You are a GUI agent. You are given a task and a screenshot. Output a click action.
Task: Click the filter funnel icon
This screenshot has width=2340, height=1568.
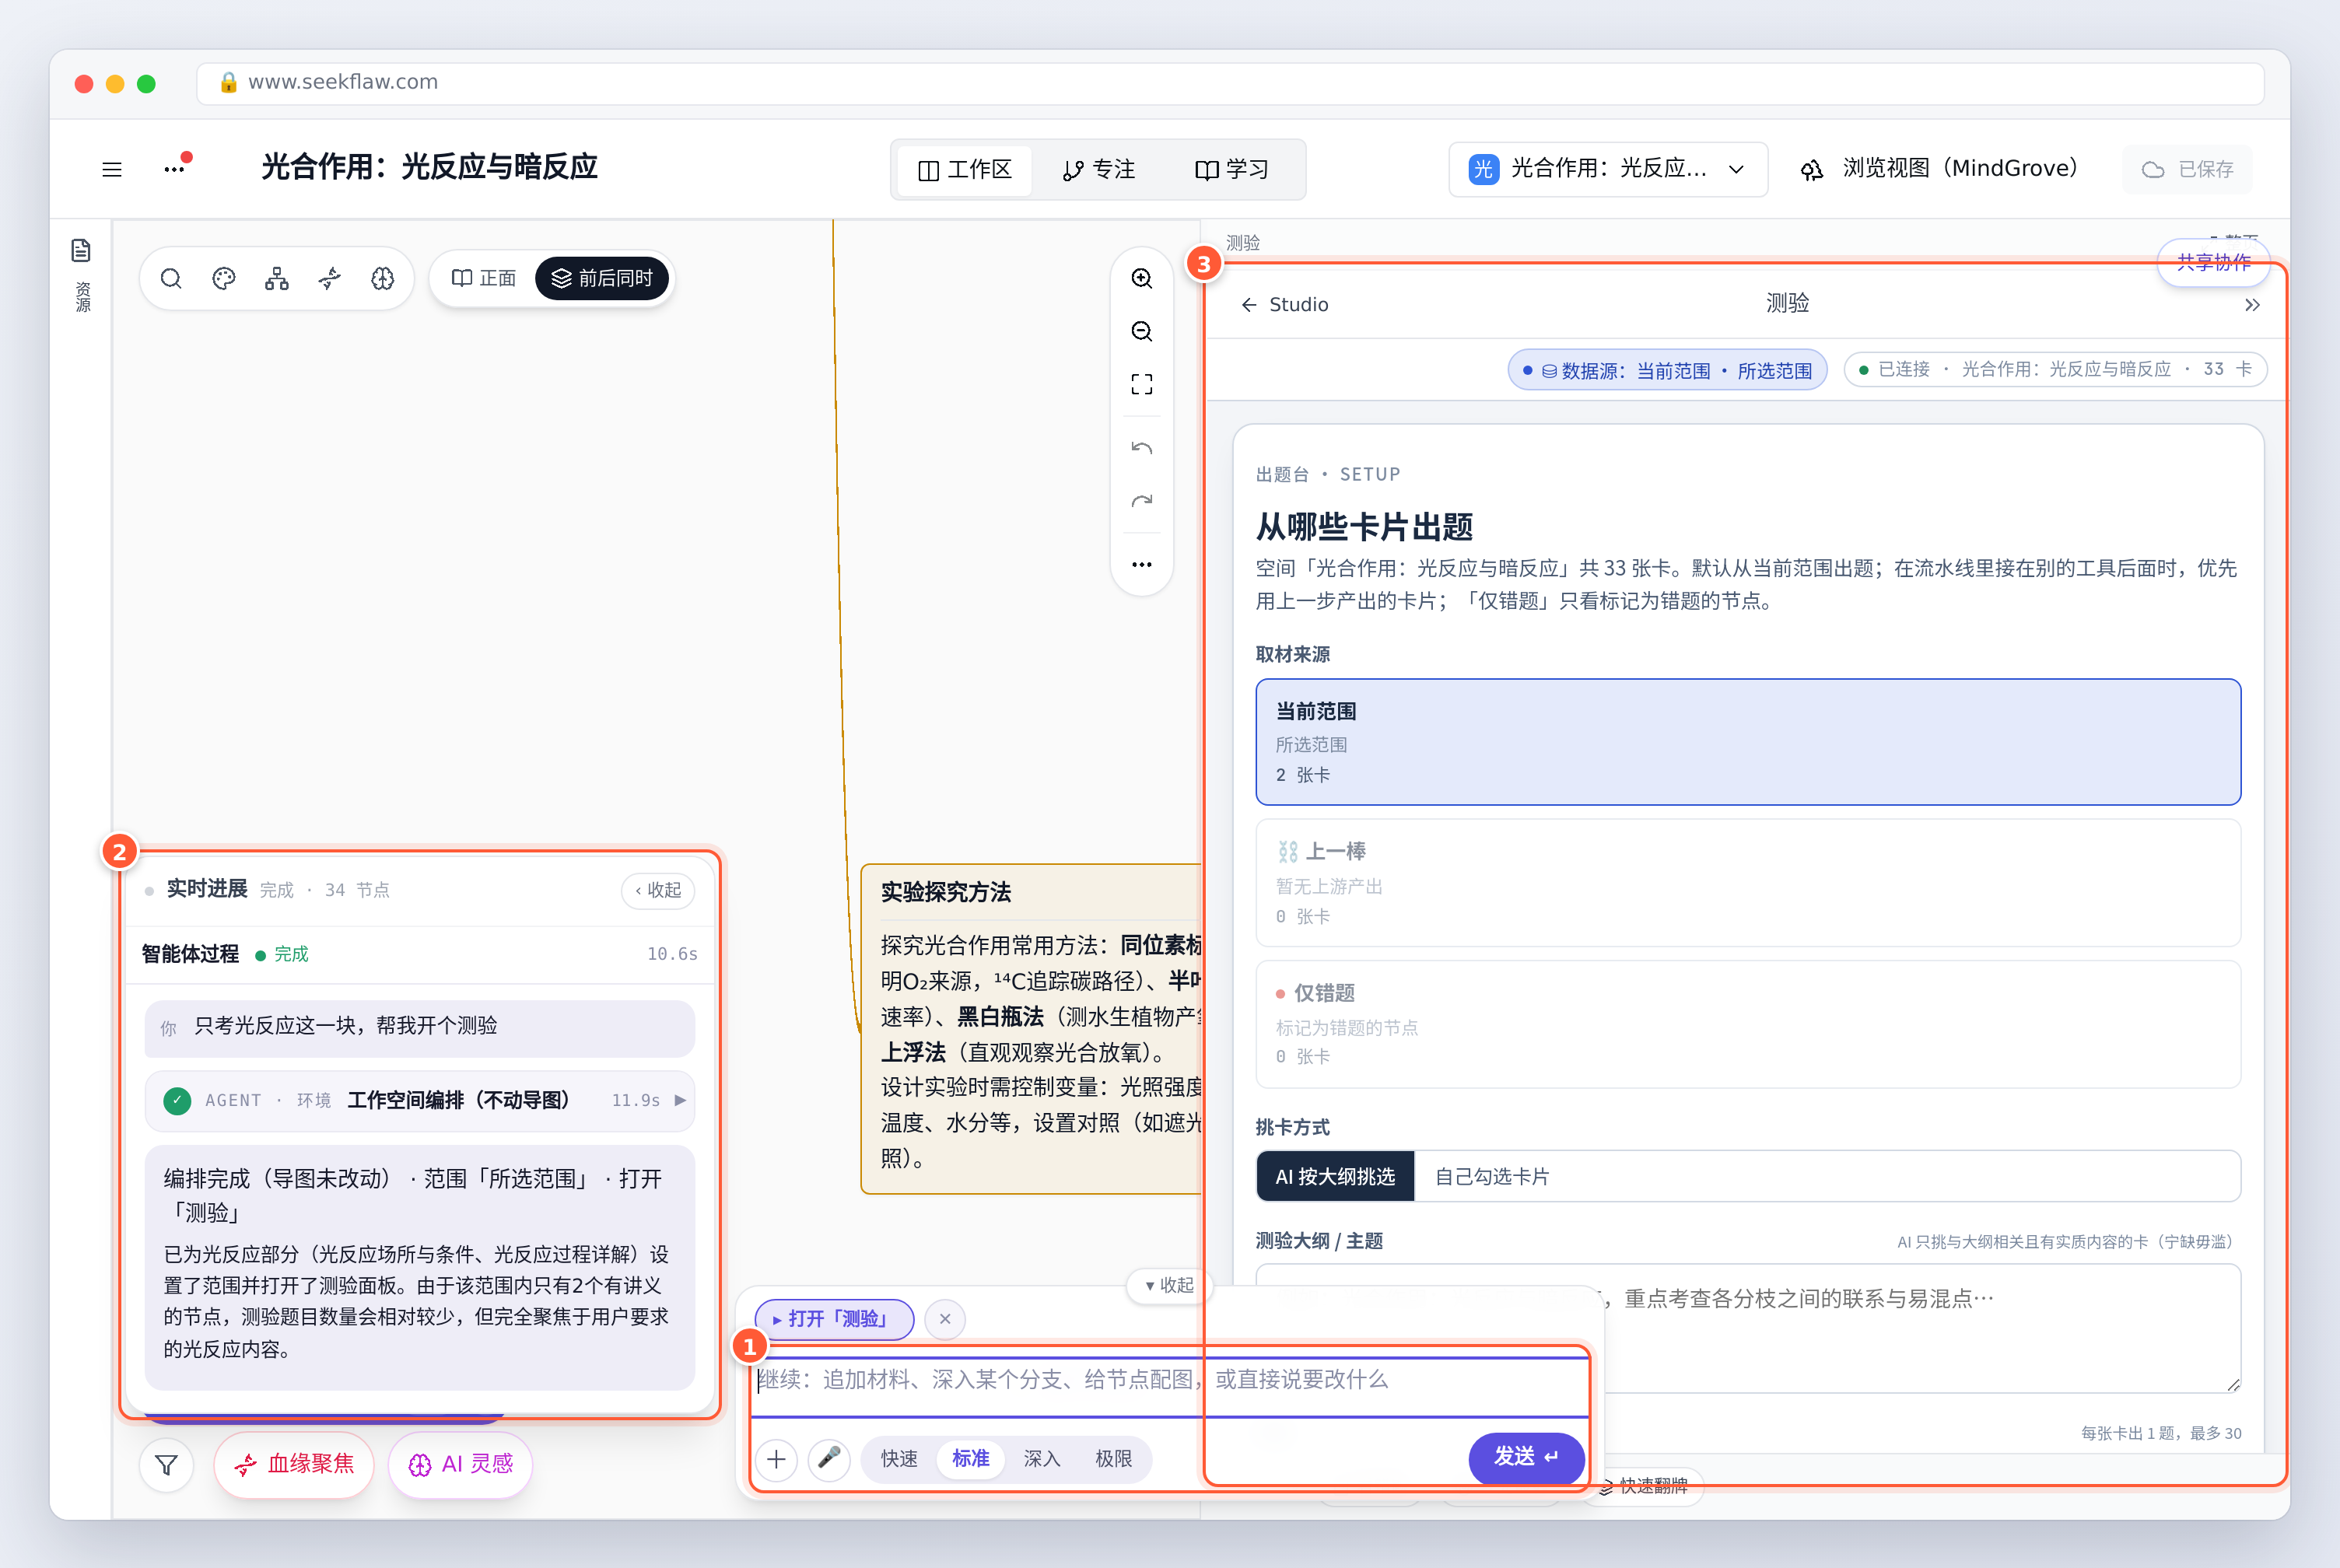tap(166, 1465)
